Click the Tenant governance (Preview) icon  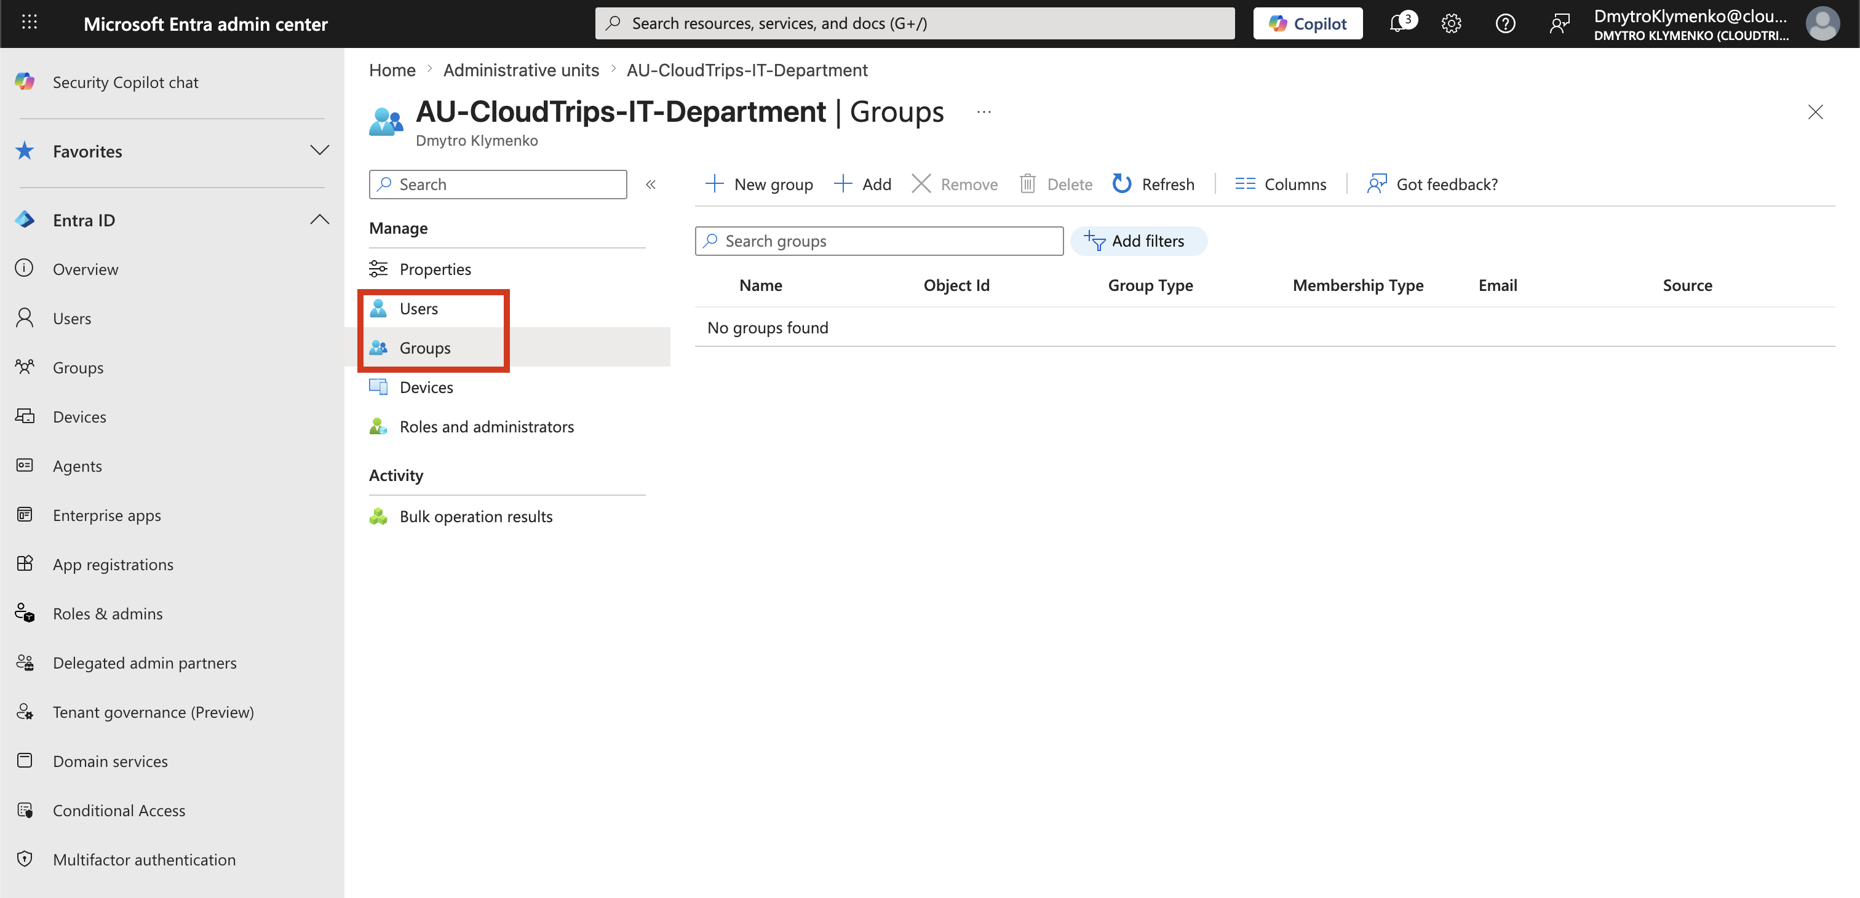coord(25,712)
